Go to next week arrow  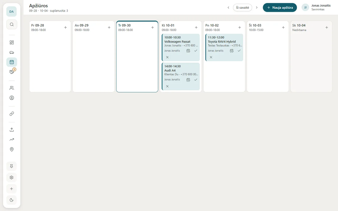click(x=257, y=8)
